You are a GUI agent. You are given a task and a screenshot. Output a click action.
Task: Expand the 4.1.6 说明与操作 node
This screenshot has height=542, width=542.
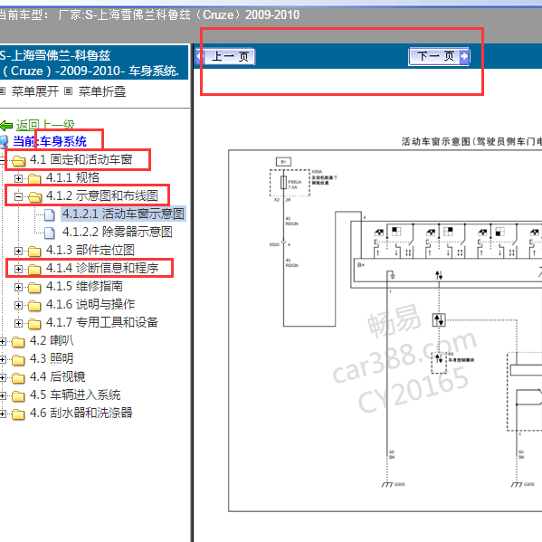coord(18,305)
